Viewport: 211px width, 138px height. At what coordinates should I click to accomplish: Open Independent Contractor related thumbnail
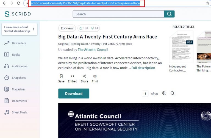[181, 47]
